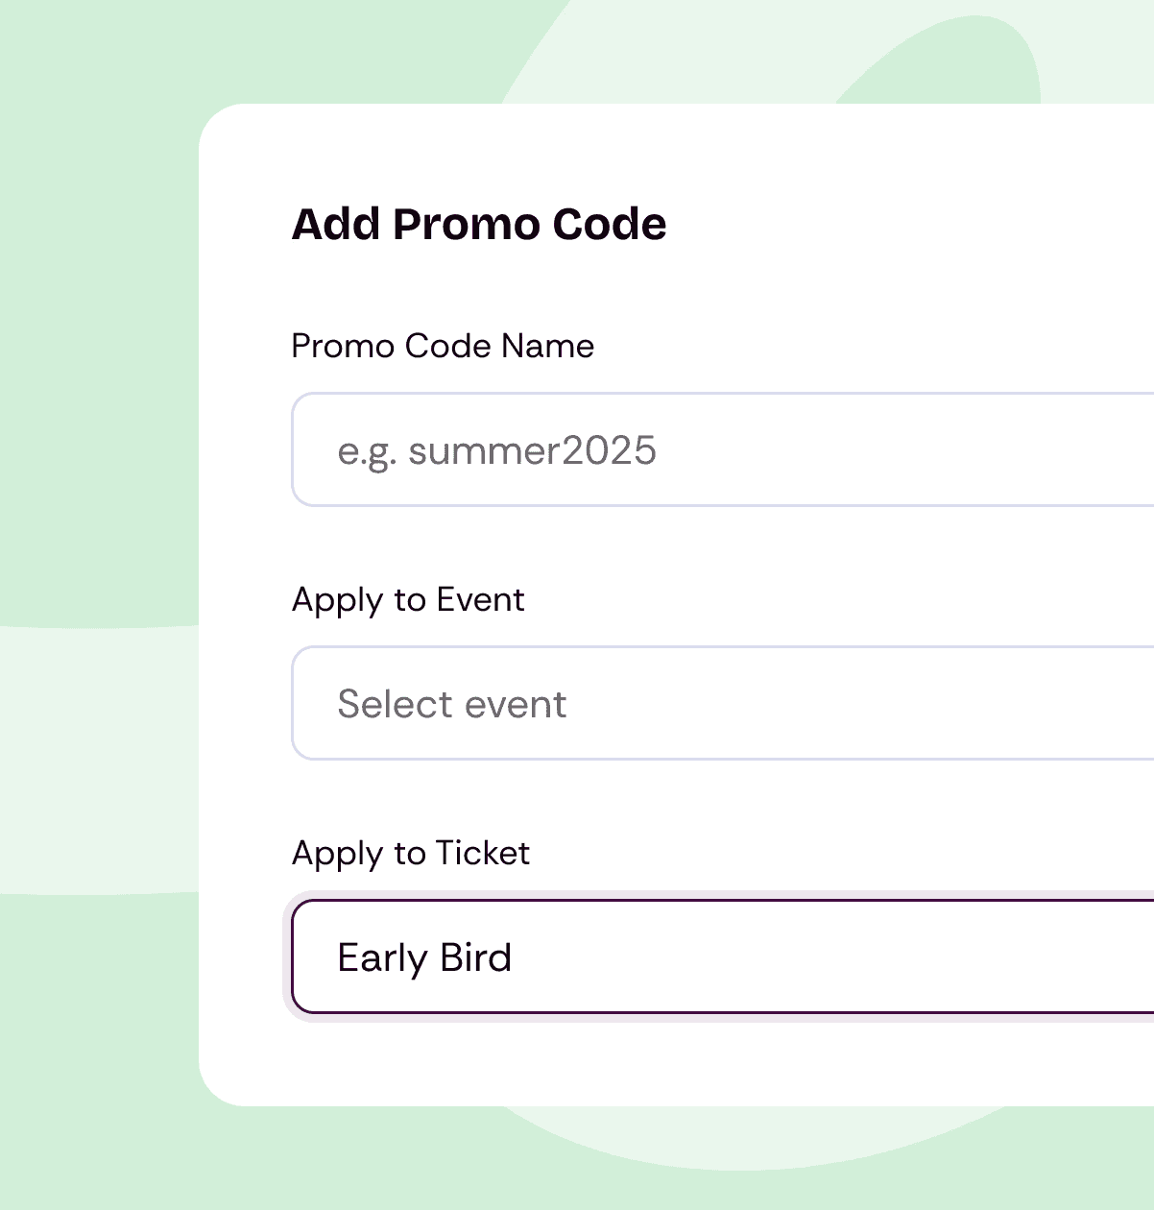Click the word Name in Promo Code Name
1154x1210 pixels.
tap(548, 346)
